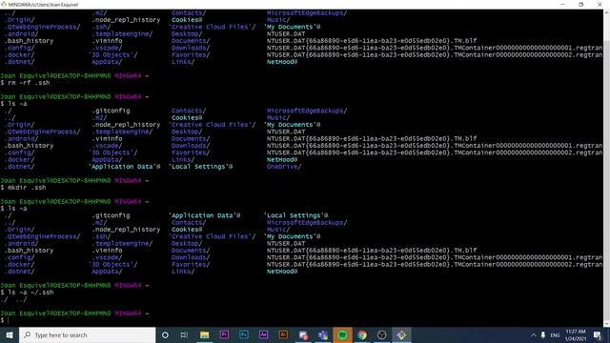The height and width of the screenshot is (343, 610).
Task: Open Task View on the taskbar
Action: [x=184, y=334]
